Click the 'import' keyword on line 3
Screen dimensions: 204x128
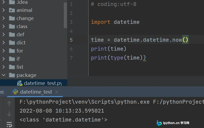pos(101,22)
